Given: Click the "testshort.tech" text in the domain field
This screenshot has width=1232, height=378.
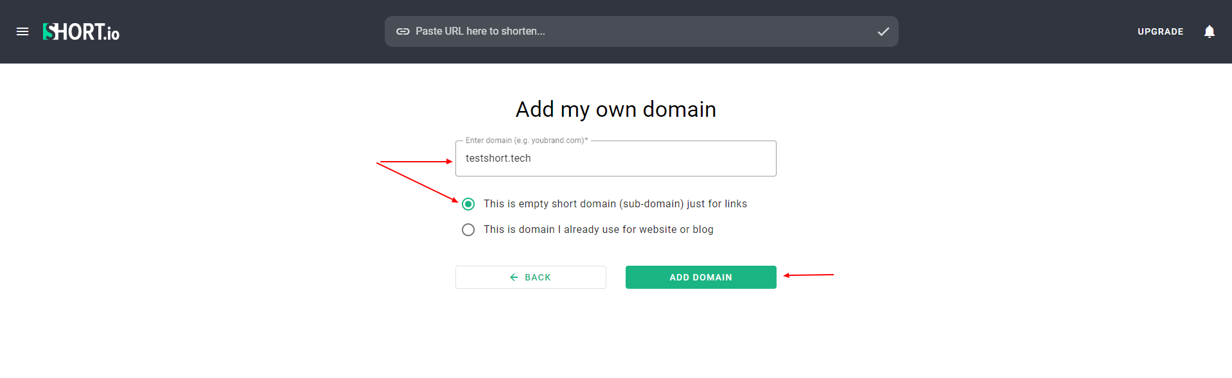Looking at the screenshot, I should tap(498, 159).
